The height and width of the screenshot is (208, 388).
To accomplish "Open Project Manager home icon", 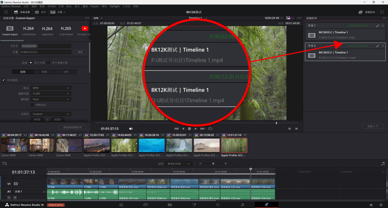I will tap(371, 205).
